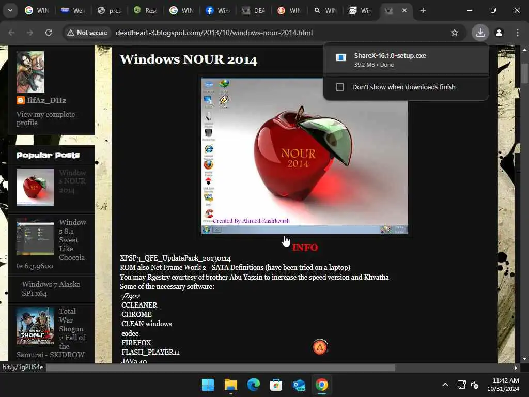
Task: Select the XPSP3_QFE_UpdatePack_20130114 text
Action: point(175,258)
